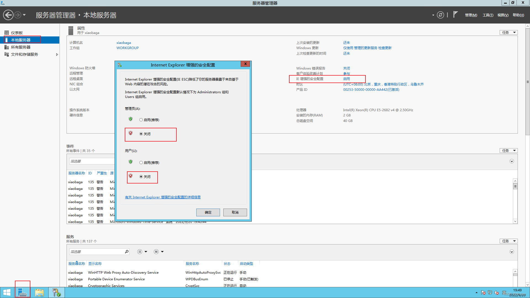The image size is (530, 298).
Task: Click the refresh icon in header
Action: tap(441, 15)
